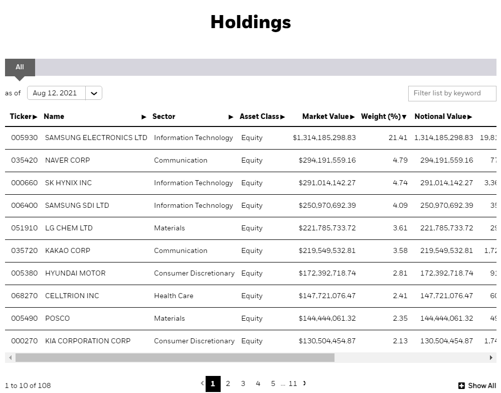The width and height of the screenshot is (501, 393).
Task: Click market value $219,549,532.81
Action: pyautogui.click(x=327, y=250)
